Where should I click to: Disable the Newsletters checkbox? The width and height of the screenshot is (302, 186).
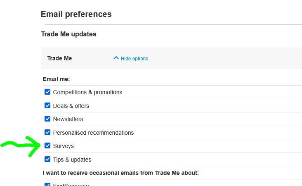47,119
